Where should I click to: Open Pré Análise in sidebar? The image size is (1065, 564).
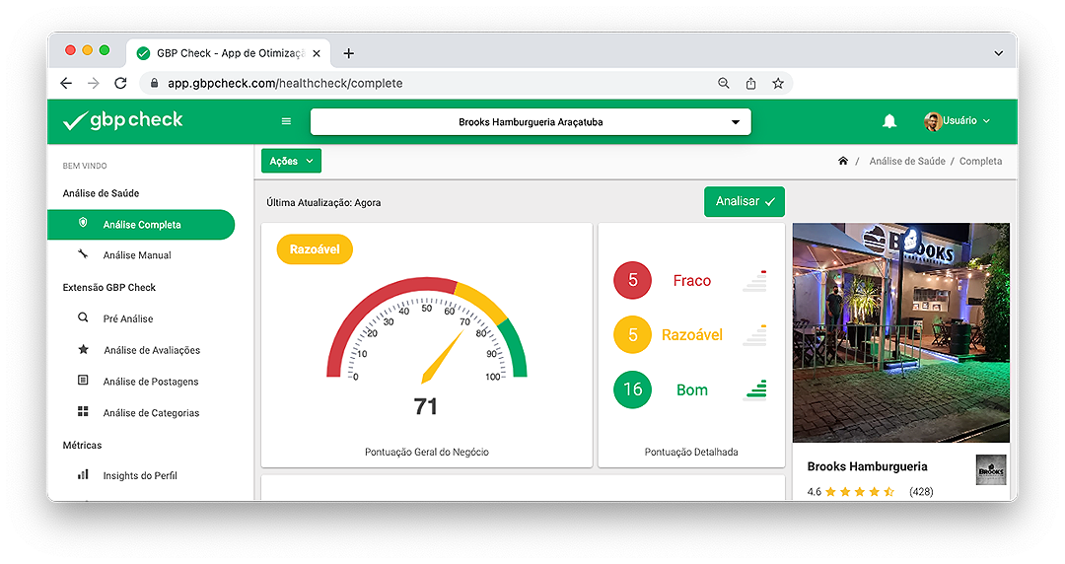point(128,318)
